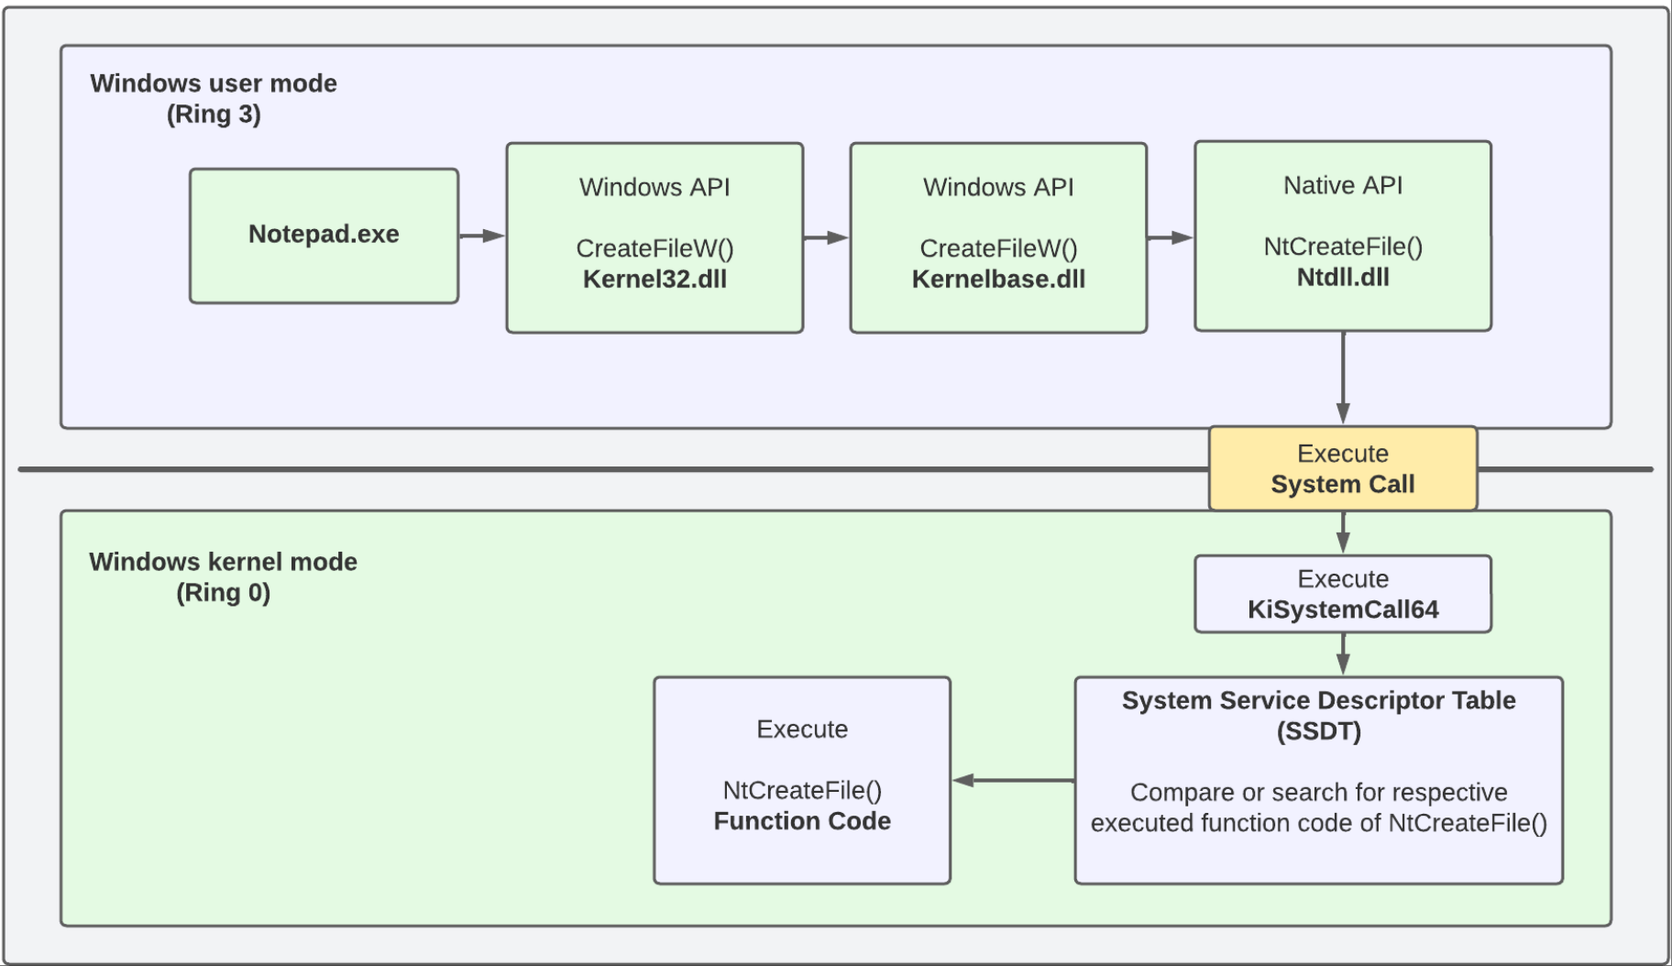Select the Kernel32.dll CreateFileW box
Screen dimensions: 1672x966
pyautogui.click(x=654, y=237)
